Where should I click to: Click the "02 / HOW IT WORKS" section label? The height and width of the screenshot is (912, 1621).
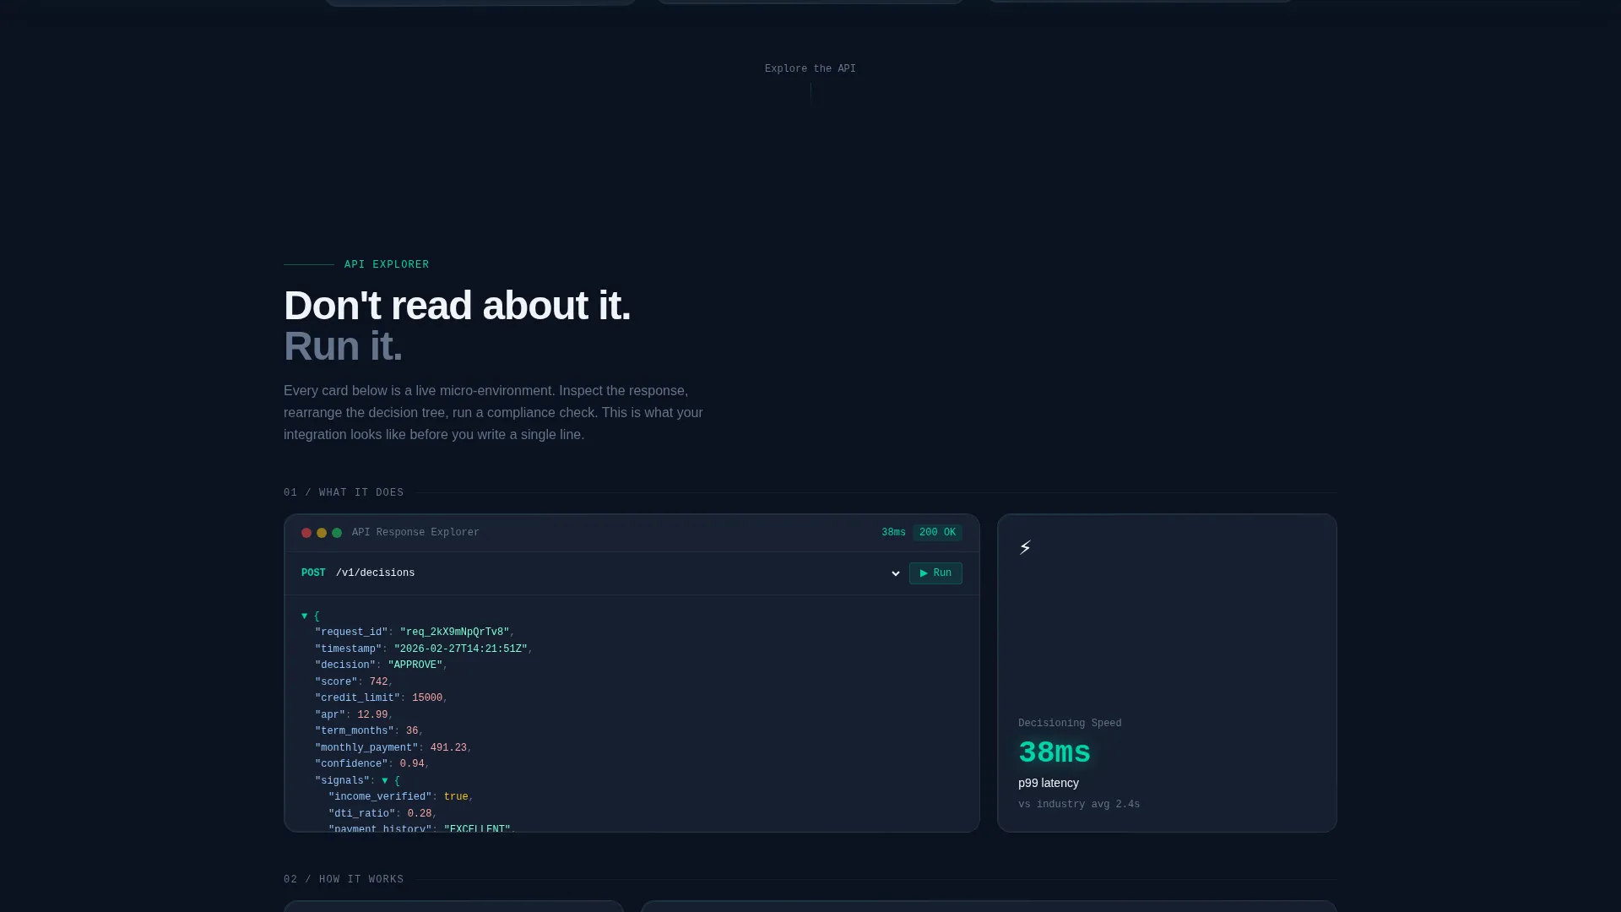click(x=344, y=880)
